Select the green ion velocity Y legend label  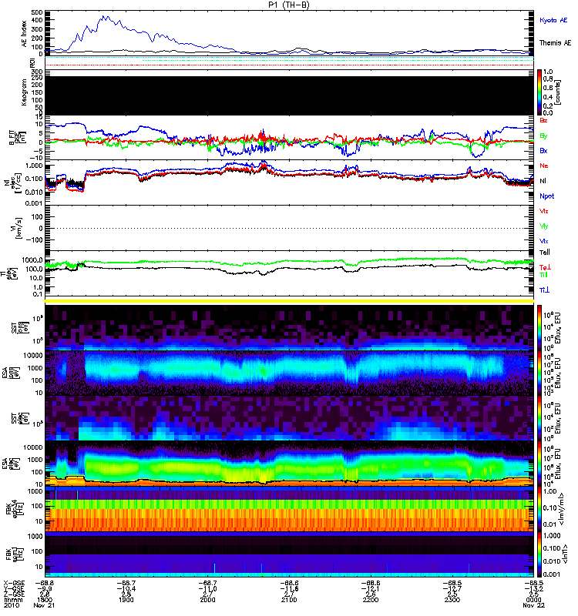[x=543, y=226]
